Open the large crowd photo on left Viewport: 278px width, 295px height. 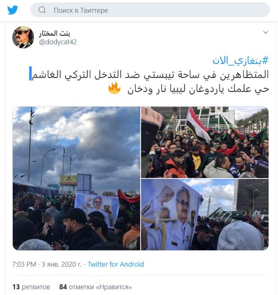(76, 178)
